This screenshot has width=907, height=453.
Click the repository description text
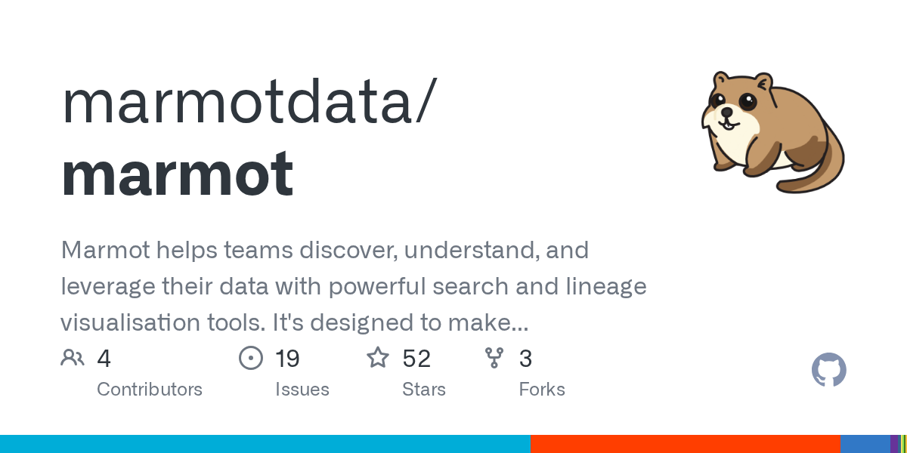coord(354,286)
